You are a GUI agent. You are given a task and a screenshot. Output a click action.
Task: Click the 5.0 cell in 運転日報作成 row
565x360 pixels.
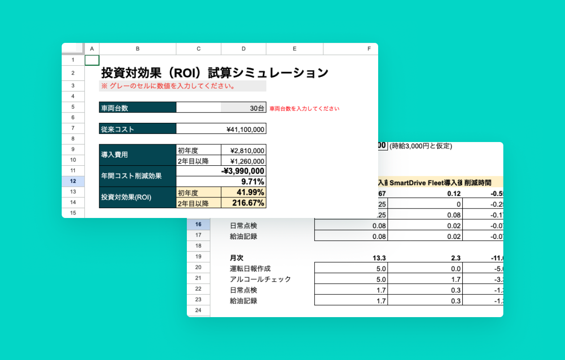pos(351,268)
